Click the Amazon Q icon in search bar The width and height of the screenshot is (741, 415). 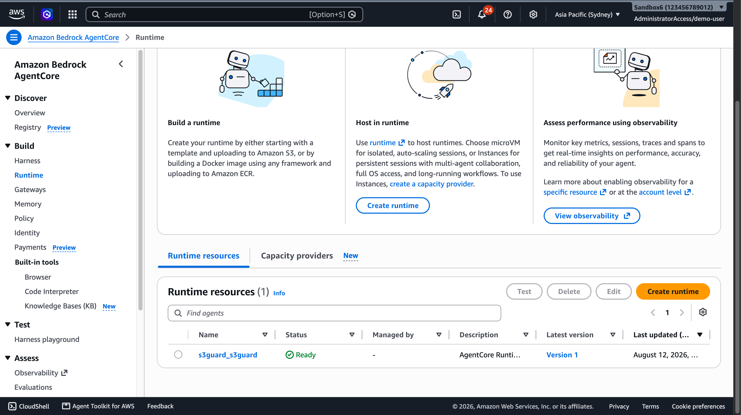pyautogui.click(x=352, y=14)
